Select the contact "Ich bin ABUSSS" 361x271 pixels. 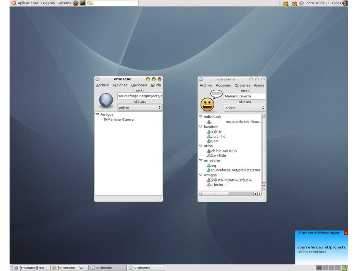point(224,151)
